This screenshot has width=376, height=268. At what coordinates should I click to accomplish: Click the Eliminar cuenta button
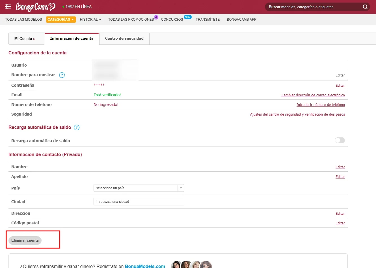pos(25,241)
